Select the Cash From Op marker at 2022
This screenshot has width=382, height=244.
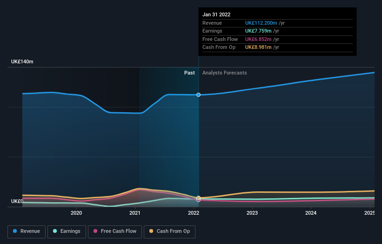199,198
